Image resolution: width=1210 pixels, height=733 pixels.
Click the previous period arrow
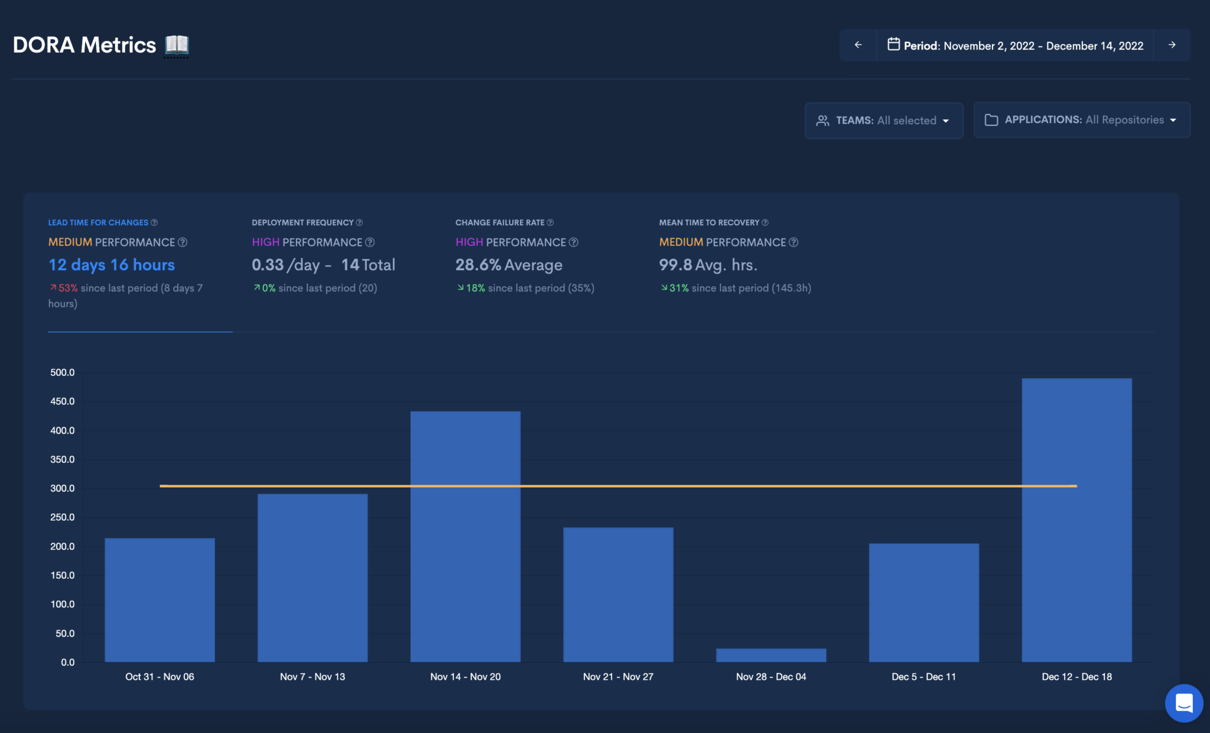858,45
